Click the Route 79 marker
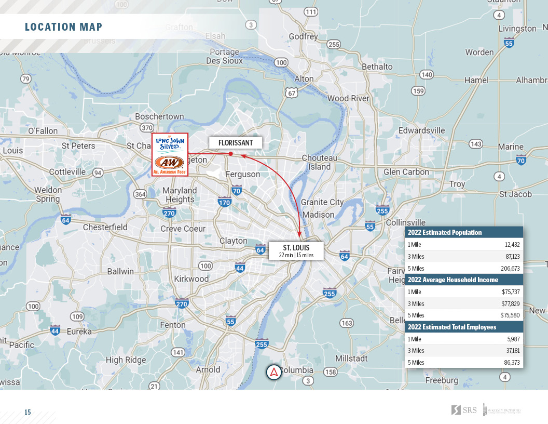The height and width of the screenshot is (424, 548). click(25, 78)
